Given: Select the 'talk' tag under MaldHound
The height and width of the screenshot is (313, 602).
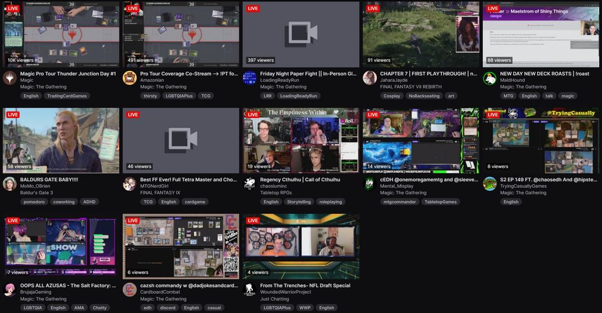Looking at the screenshot, I should click(x=550, y=96).
